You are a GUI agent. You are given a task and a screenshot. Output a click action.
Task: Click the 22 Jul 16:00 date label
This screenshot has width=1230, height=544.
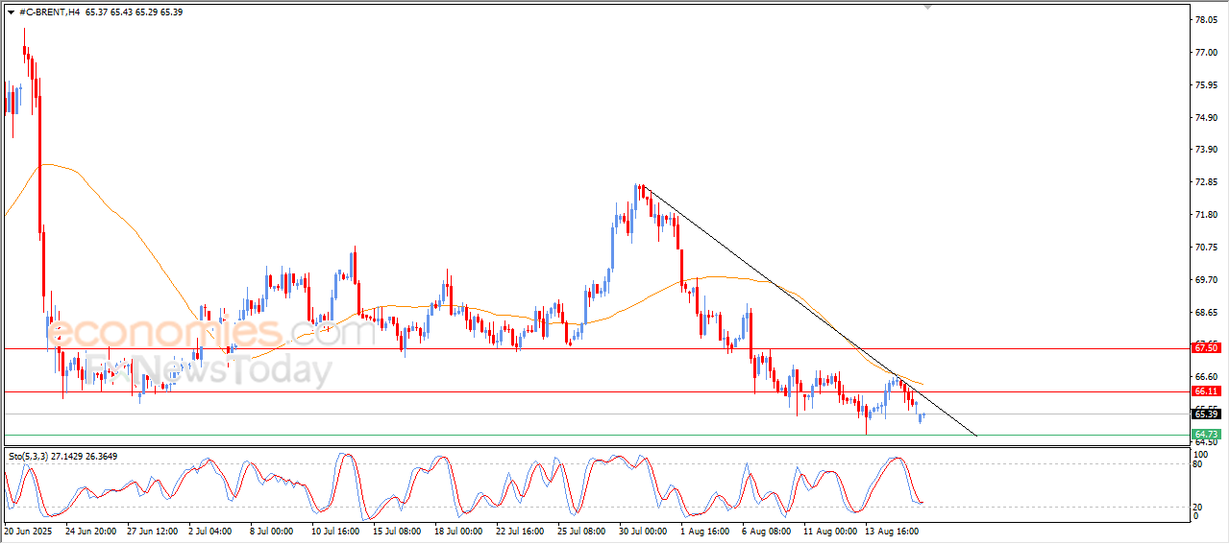(522, 530)
